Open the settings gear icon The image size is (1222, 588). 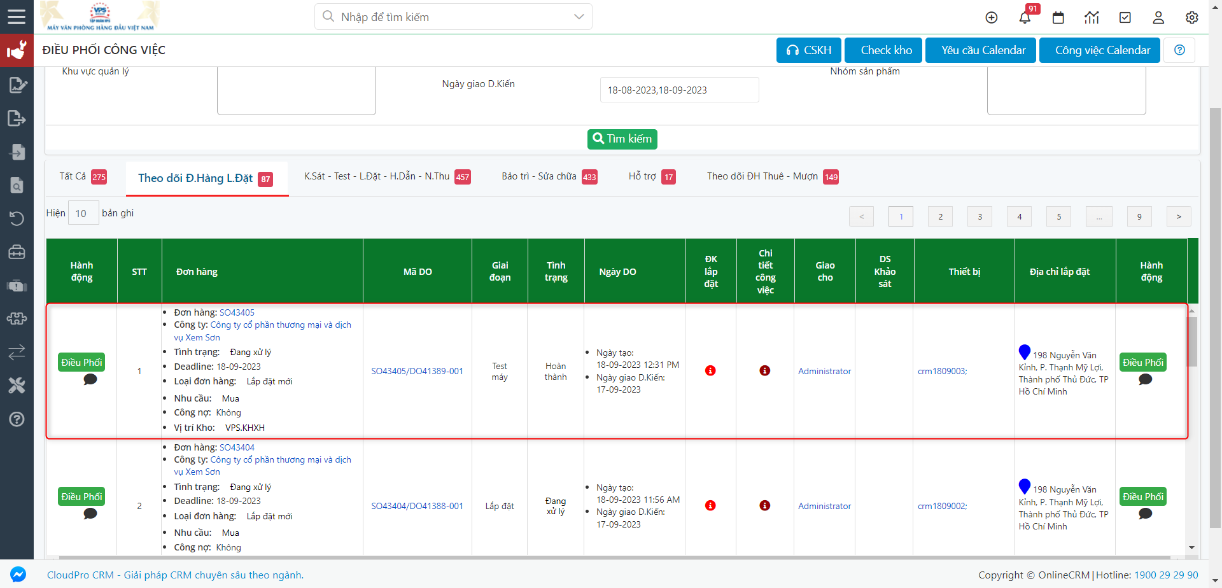click(x=1192, y=17)
